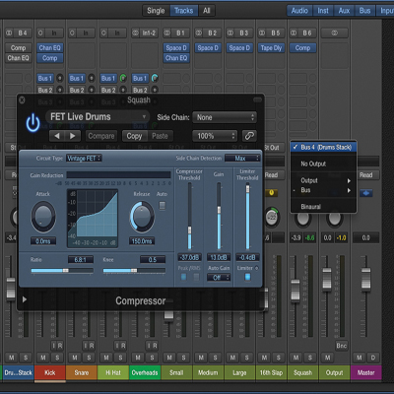
Task: Click the stereo mode icon on B4 channel
Action: click(9, 33)
